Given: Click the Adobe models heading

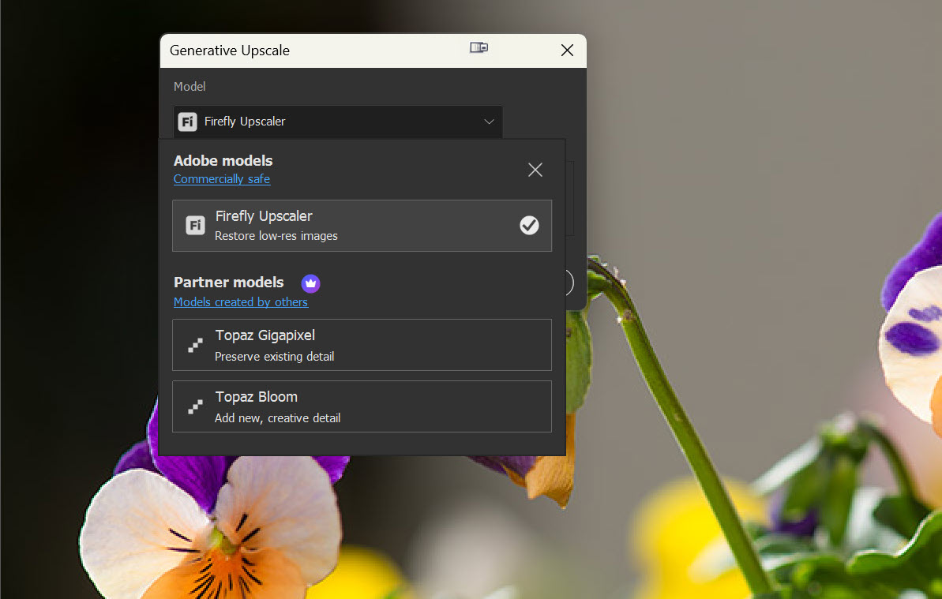Looking at the screenshot, I should 223,160.
